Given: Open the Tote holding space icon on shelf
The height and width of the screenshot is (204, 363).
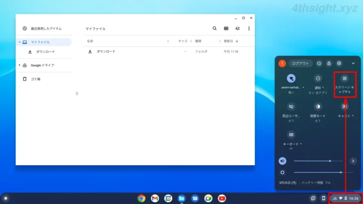Looking at the screenshot, I should pyautogui.click(x=313, y=198).
